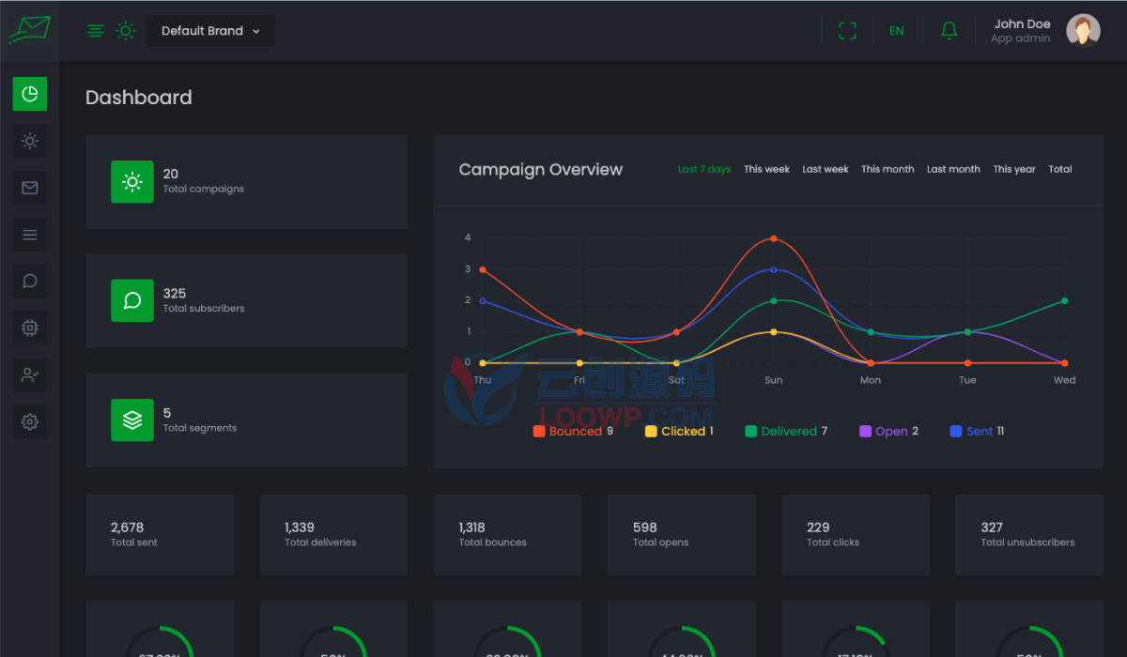Click the 327 Total unsubscribers card
The image size is (1127, 657).
pyautogui.click(x=1029, y=535)
